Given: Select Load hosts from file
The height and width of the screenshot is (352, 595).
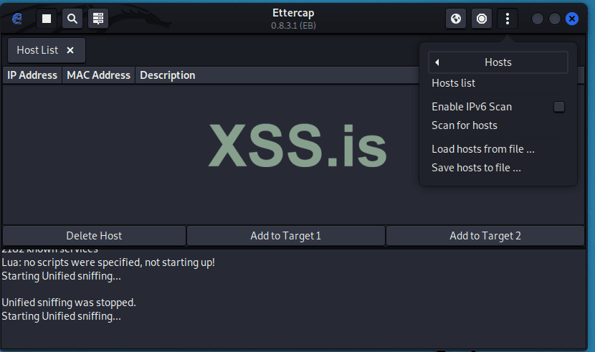Looking at the screenshot, I should pyautogui.click(x=482, y=149).
